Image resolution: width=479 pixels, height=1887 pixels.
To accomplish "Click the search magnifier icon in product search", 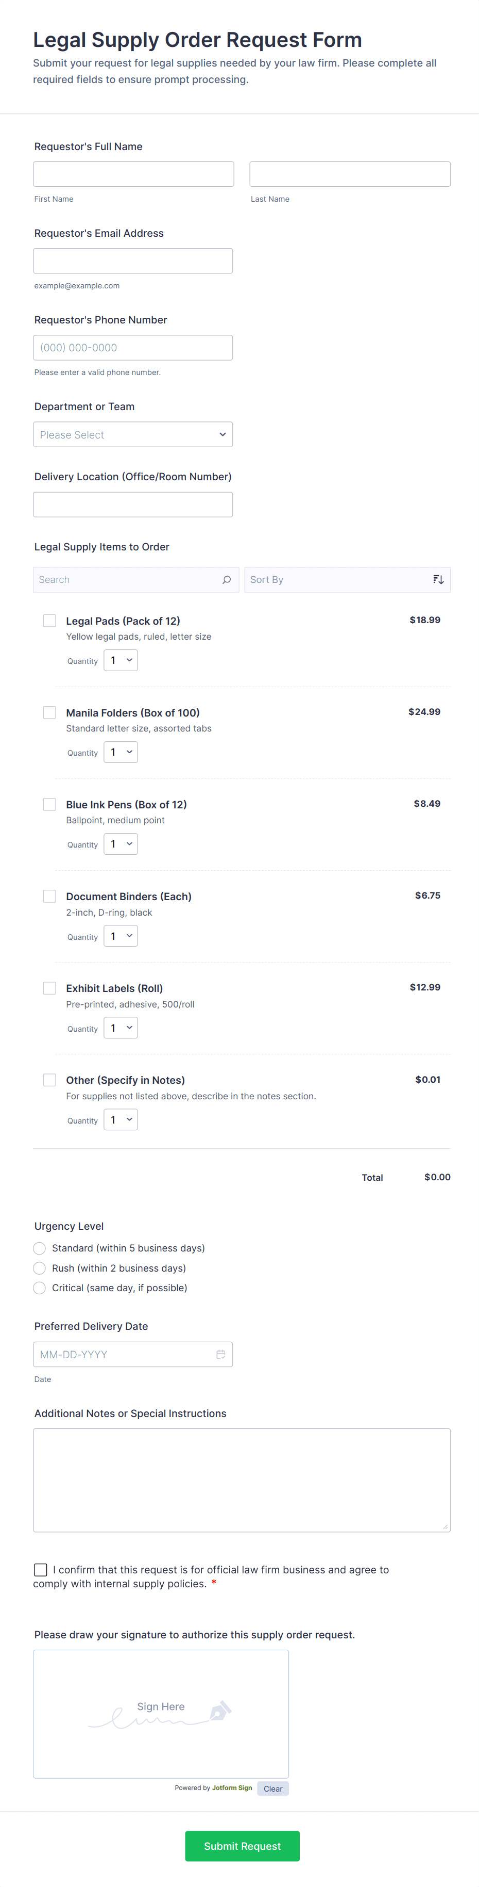I will 227,579.
